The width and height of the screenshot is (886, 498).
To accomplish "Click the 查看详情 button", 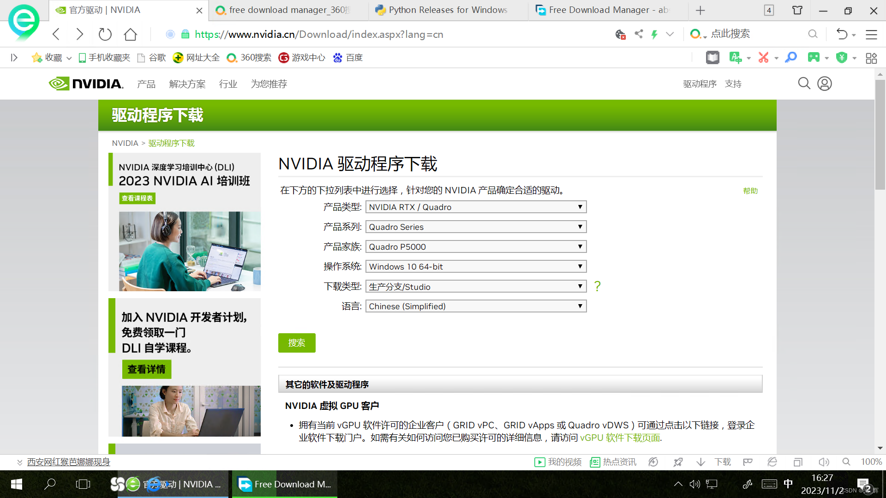I will point(147,369).
